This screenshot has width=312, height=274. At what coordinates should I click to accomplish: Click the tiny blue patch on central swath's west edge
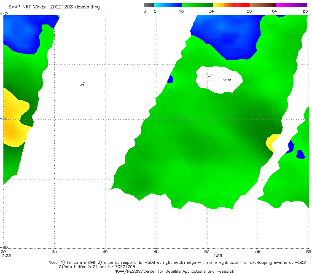point(170,79)
